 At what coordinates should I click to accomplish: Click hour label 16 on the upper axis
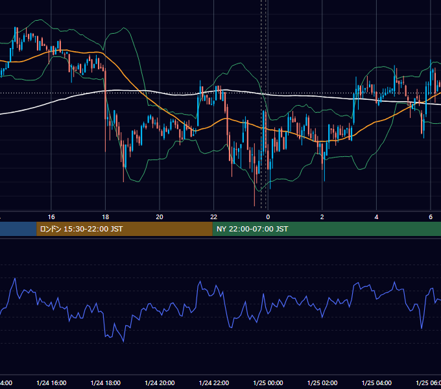coord(51,217)
